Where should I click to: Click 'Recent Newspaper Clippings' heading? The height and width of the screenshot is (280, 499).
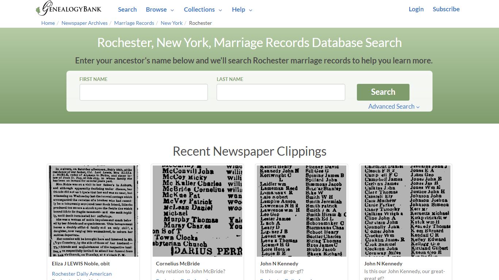[249, 151]
